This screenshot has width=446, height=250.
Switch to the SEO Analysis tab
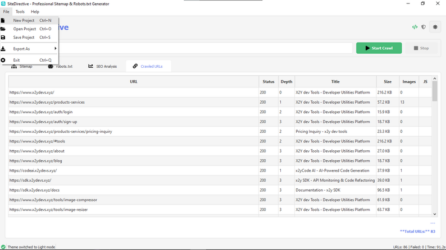(x=102, y=66)
